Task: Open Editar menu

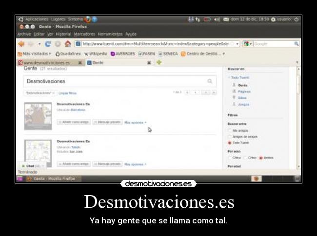Action: [39, 34]
